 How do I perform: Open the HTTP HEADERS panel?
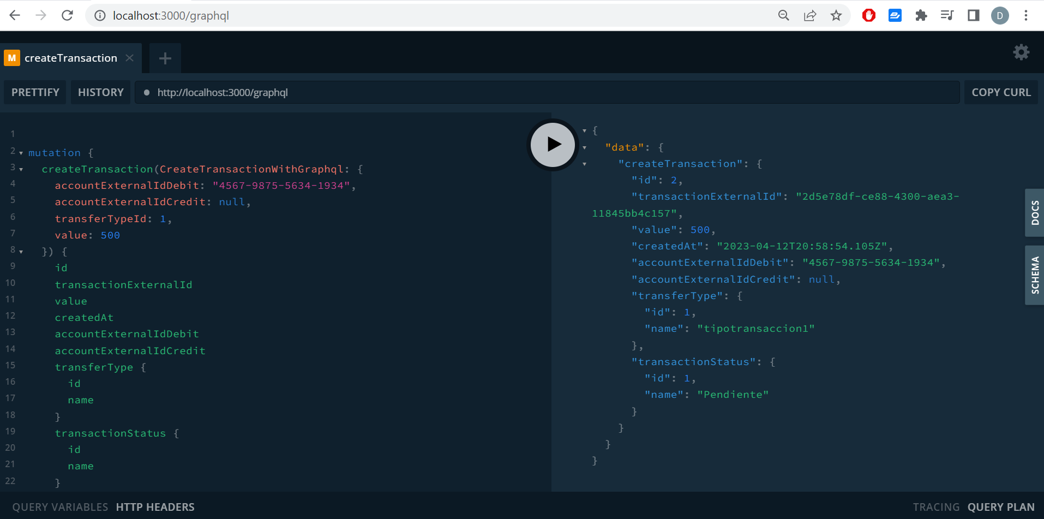(155, 507)
